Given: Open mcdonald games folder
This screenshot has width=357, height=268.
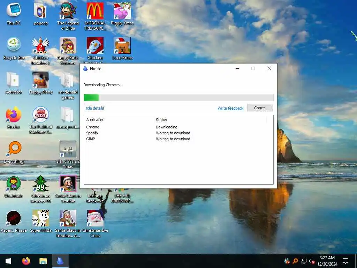Looking at the screenshot, I should [x=68, y=85].
